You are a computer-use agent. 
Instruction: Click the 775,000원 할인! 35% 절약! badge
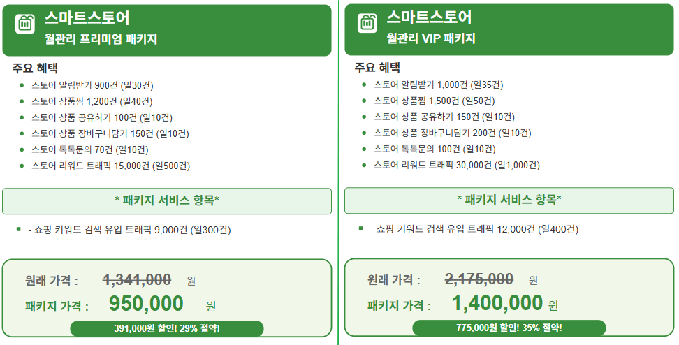coord(509,328)
